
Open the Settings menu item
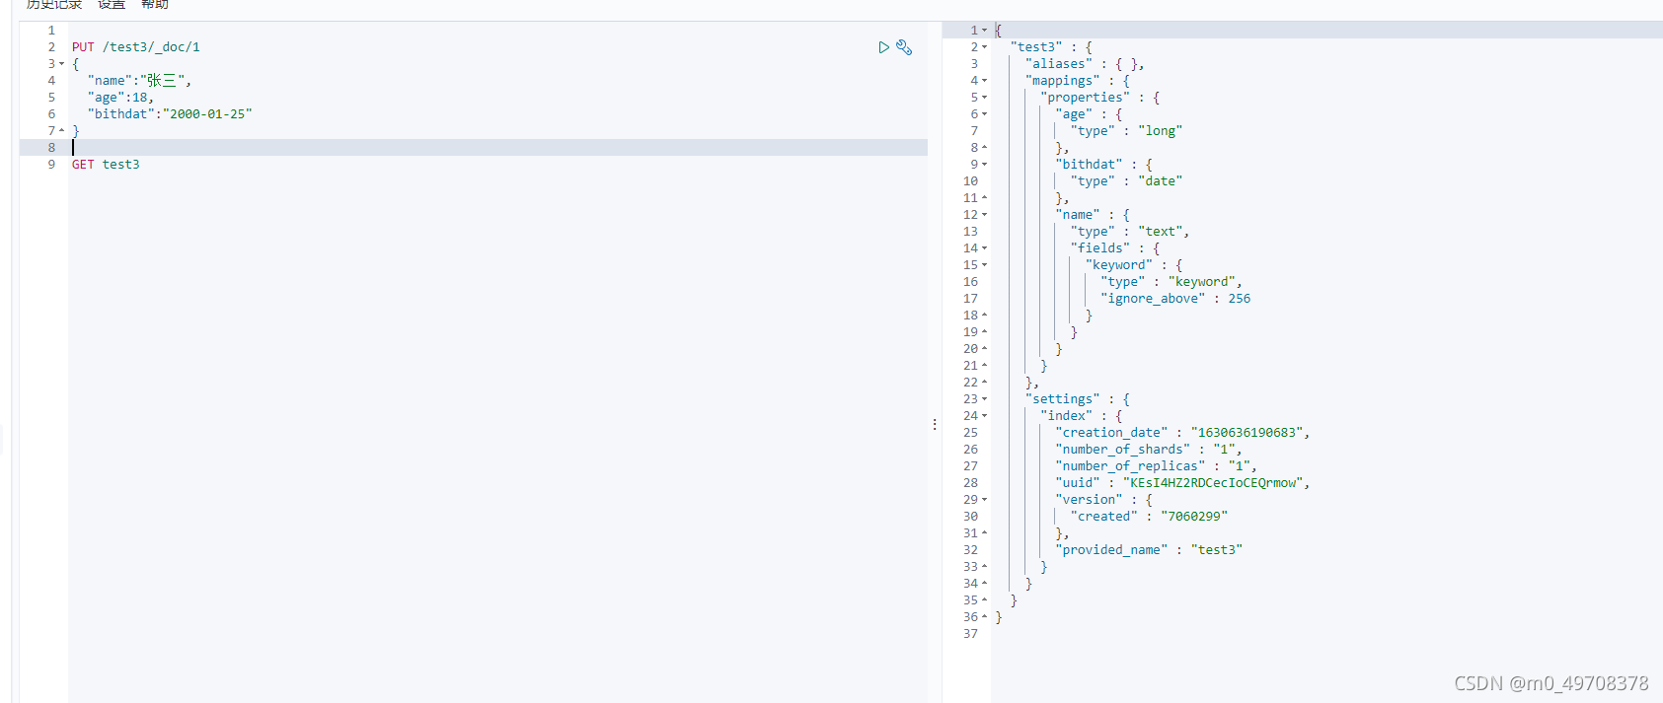coord(112,4)
